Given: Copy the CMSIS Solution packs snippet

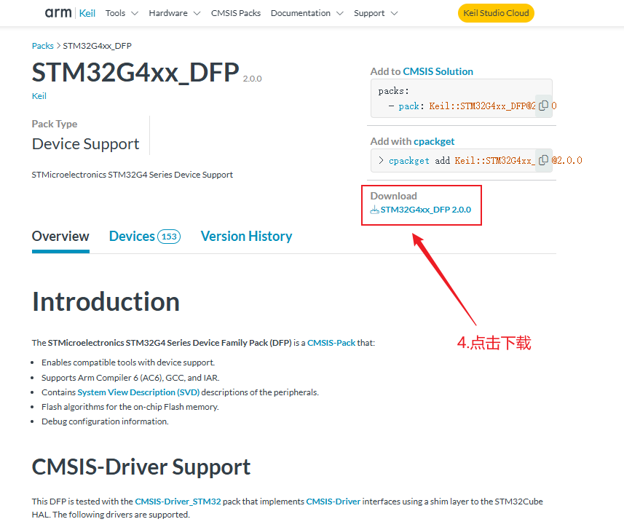Looking at the screenshot, I should point(543,106).
